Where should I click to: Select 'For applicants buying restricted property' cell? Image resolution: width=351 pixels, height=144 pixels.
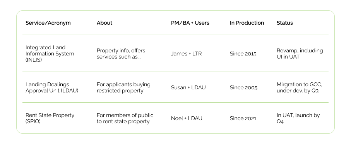(x=123, y=87)
